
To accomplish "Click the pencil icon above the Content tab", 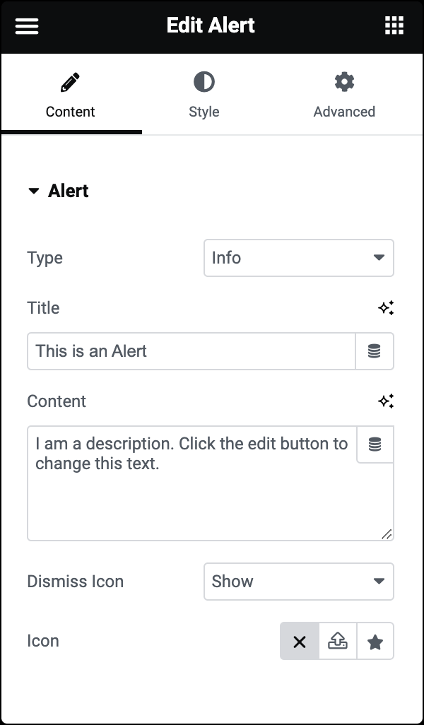I will click(x=70, y=81).
